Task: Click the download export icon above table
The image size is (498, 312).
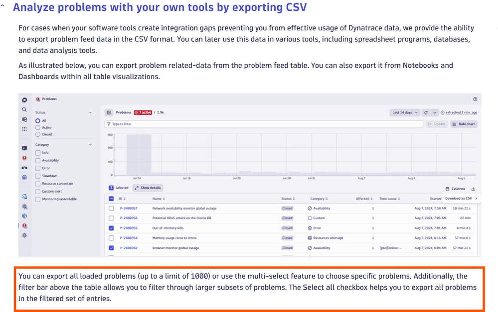Action: click(473, 189)
